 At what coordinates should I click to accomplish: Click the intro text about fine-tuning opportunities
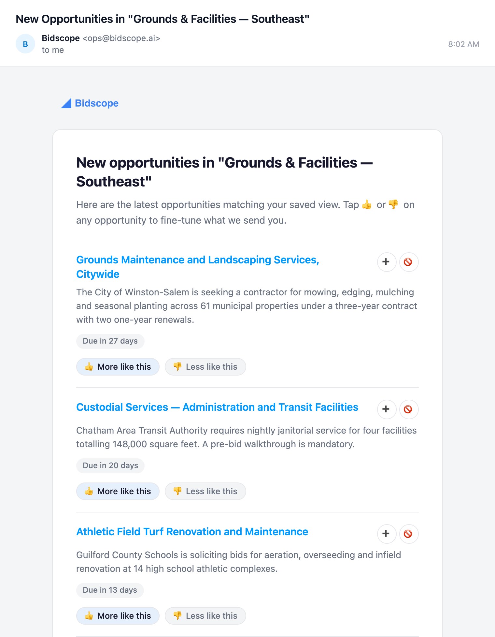(246, 212)
